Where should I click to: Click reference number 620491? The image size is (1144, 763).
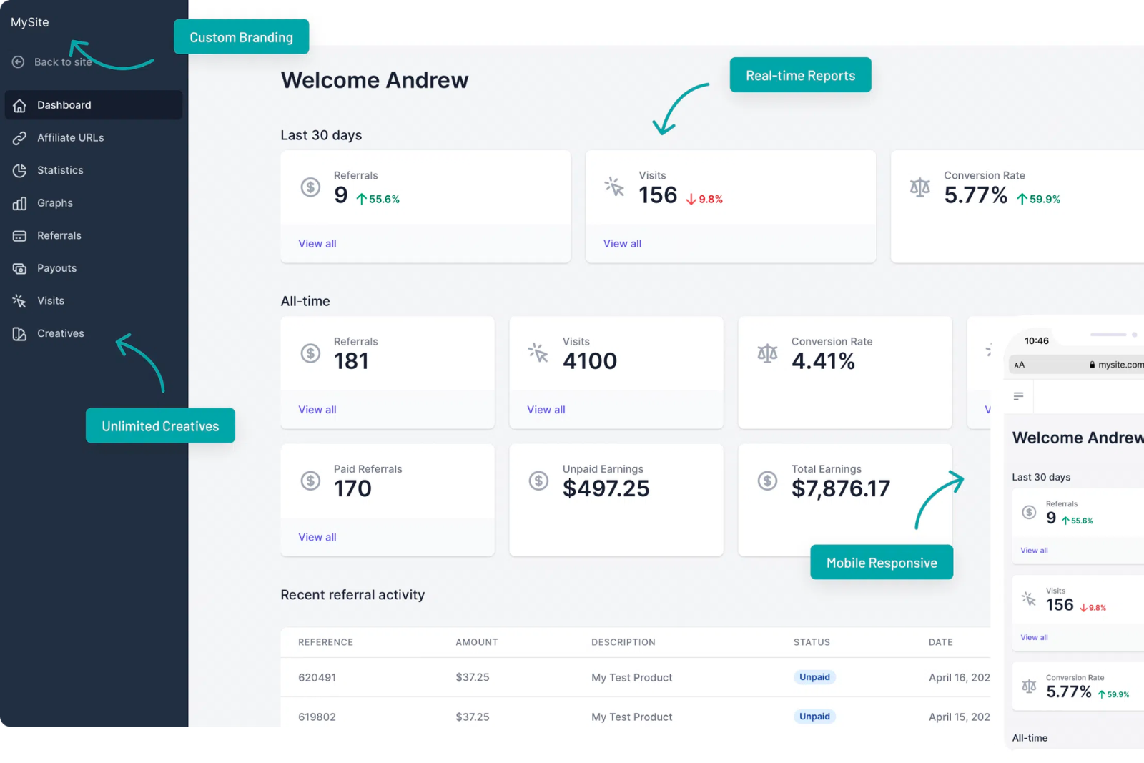tap(317, 677)
